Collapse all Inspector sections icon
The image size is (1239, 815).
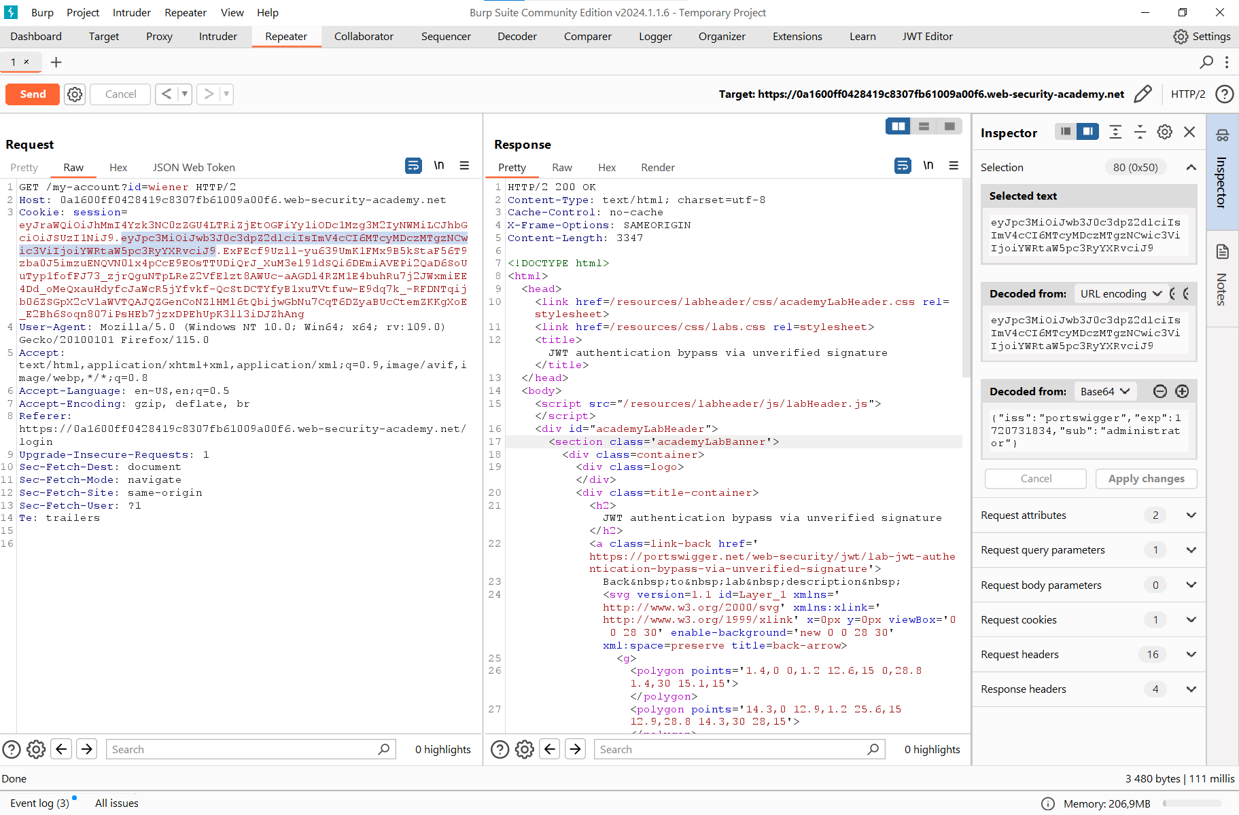coord(1140,132)
